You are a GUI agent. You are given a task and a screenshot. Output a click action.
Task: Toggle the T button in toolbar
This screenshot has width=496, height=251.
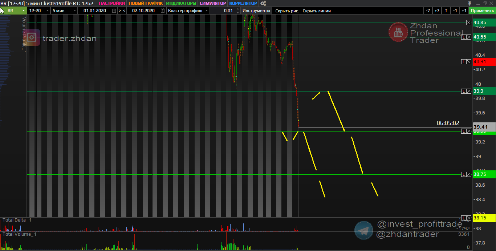[446, 11]
